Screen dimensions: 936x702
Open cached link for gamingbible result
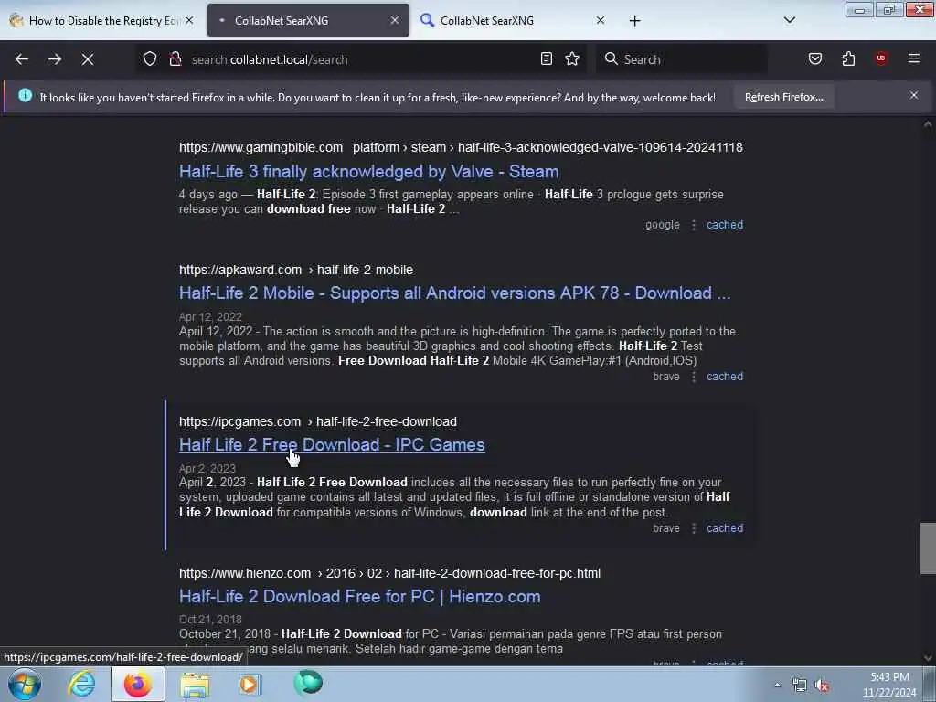725,225
